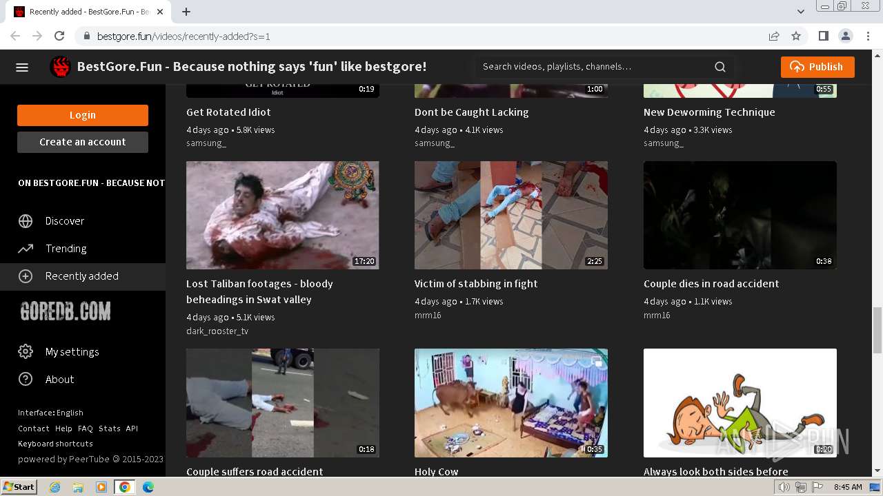
Task: Click the Publish upload button
Action: tap(817, 67)
